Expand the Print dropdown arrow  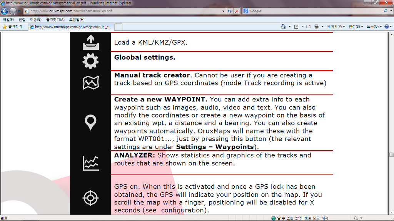322,27
